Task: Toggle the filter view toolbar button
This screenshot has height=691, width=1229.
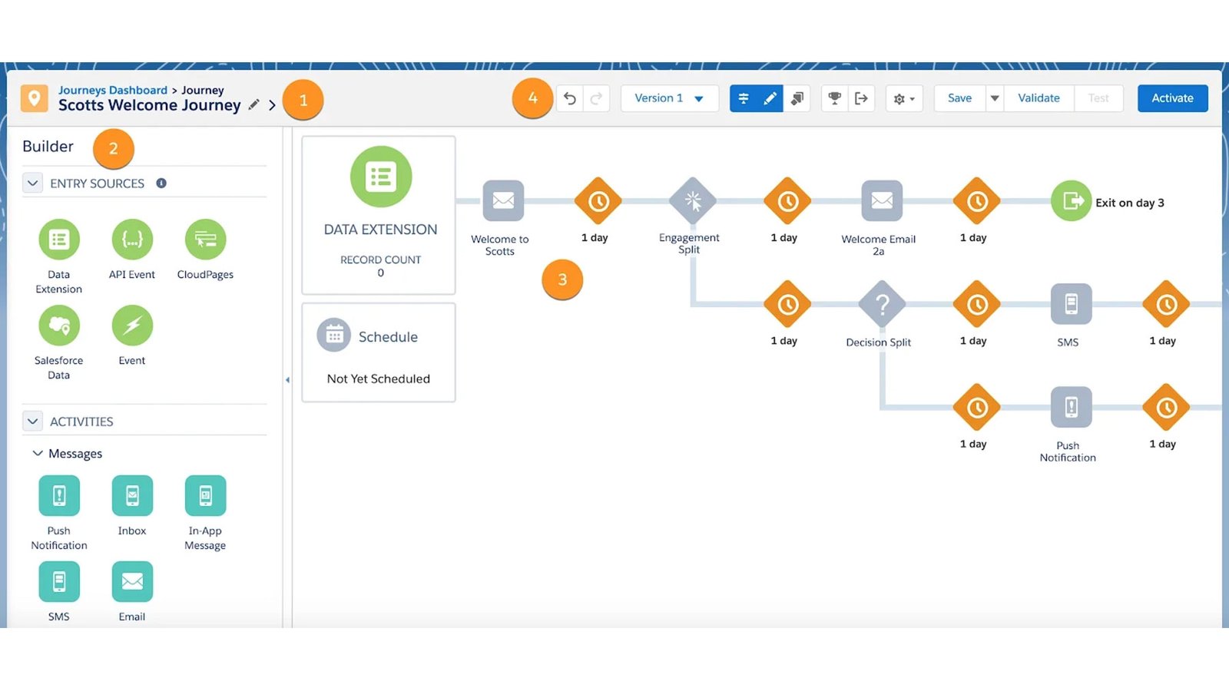Action: pyautogui.click(x=743, y=98)
